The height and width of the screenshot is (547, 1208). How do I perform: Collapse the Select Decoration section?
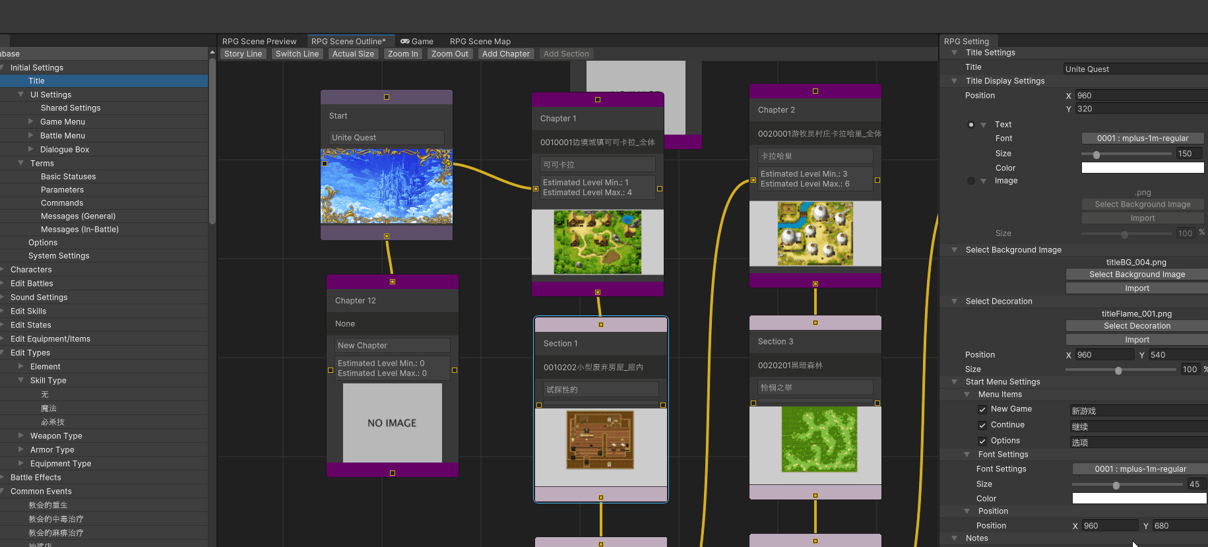click(954, 302)
